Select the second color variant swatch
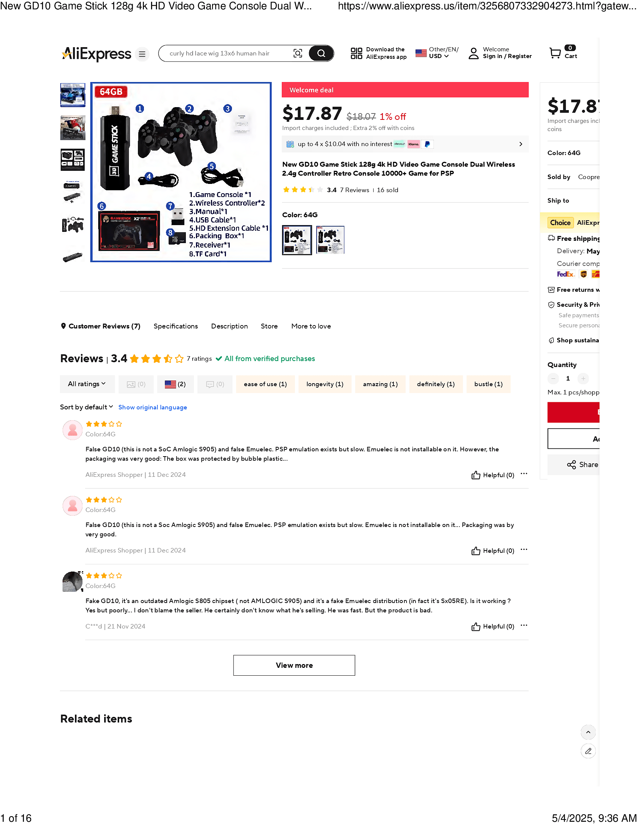637x824 pixels. [x=330, y=240]
